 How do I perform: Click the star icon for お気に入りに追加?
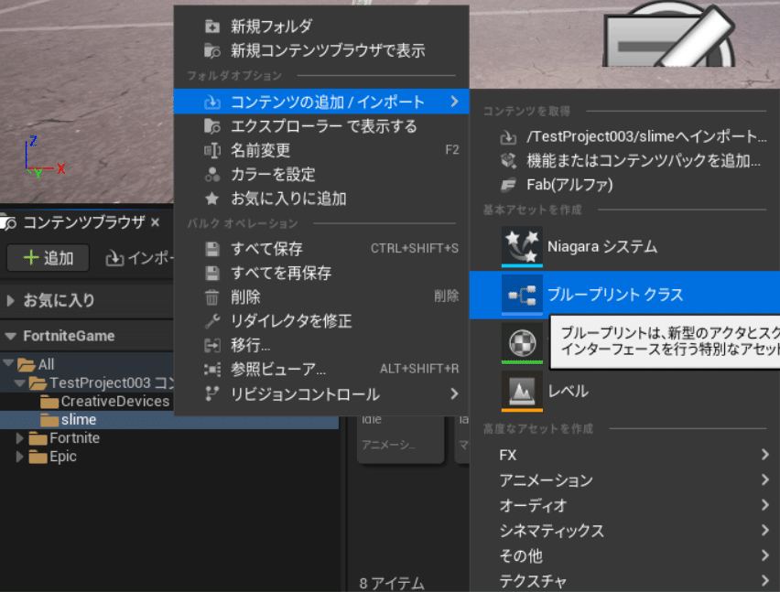point(212,199)
